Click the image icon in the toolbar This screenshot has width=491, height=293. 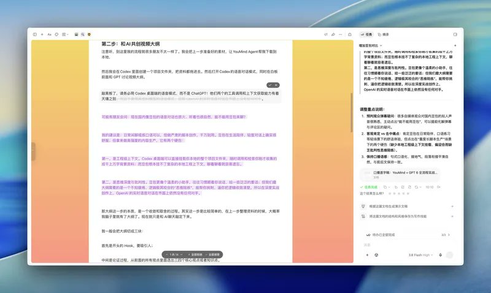tap(76, 34)
